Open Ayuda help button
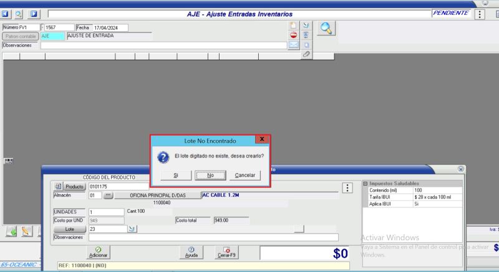499x272 pixels. [x=190, y=251]
